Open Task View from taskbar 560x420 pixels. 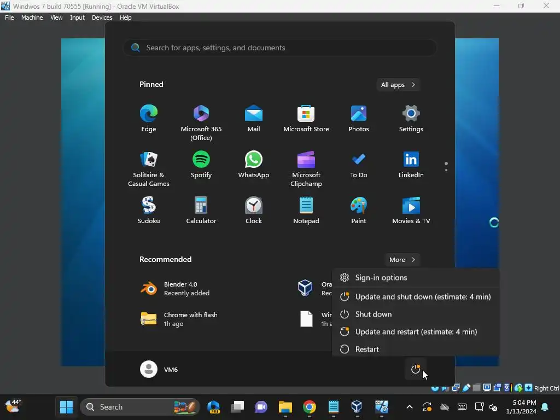[x=237, y=407]
